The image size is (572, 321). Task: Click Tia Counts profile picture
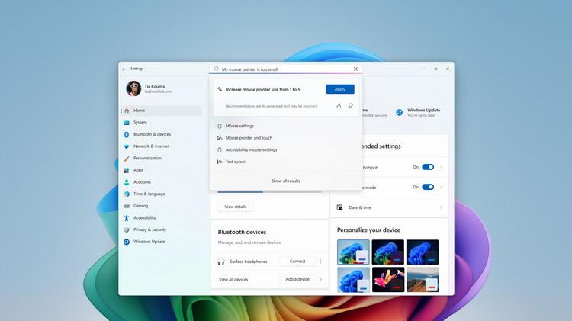tap(133, 88)
